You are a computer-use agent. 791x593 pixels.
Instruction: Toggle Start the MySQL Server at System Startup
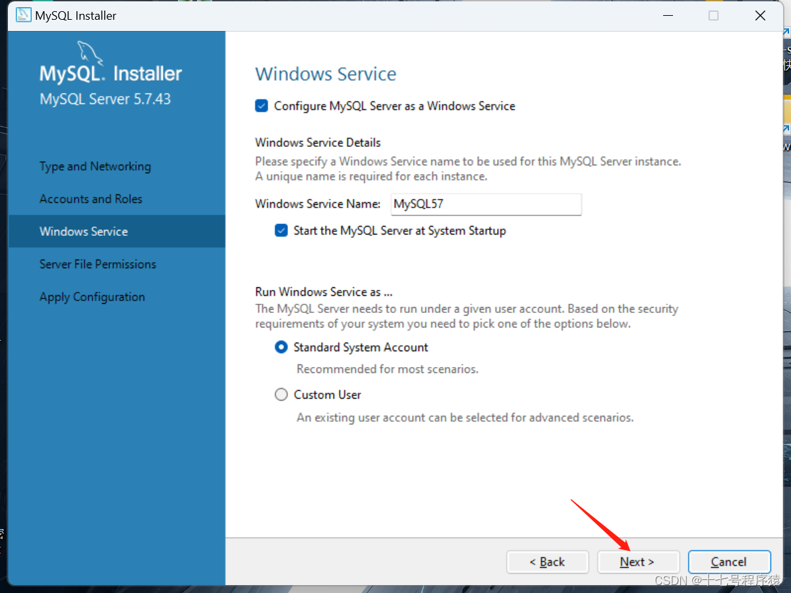click(281, 231)
